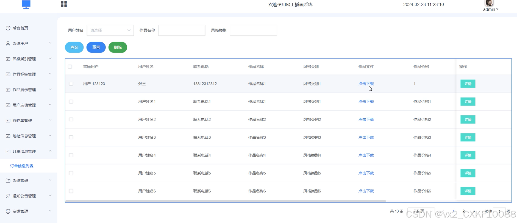This screenshot has height=223, width=517.
Task: Click the 作品展示管理 sidebar icon
Action: tap(8, 90)
